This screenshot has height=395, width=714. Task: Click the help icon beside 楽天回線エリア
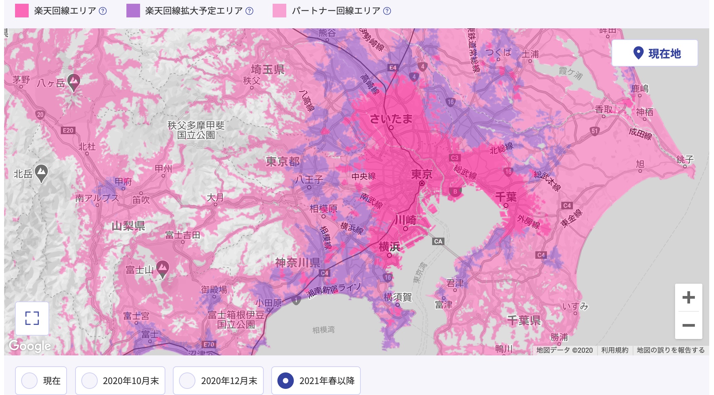[x=103, y=11]
